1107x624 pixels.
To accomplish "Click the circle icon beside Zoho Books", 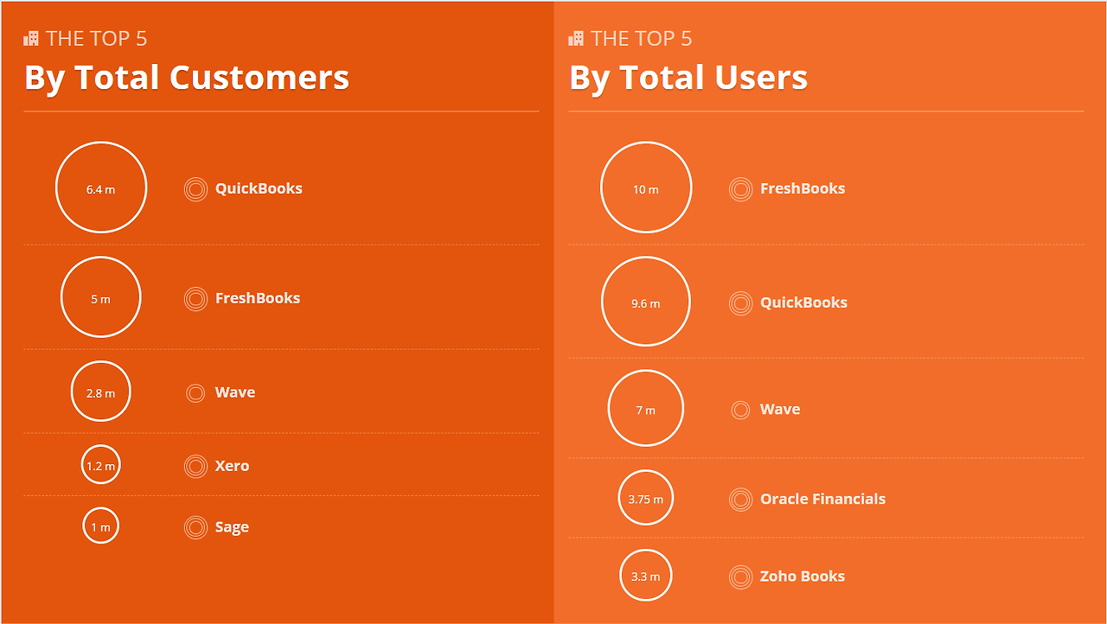I will click(740, 577).
